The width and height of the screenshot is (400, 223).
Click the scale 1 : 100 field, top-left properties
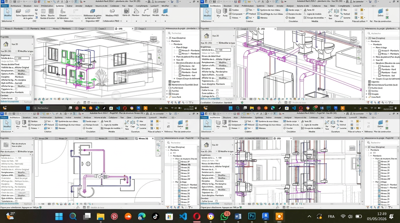tap(22, 58)
